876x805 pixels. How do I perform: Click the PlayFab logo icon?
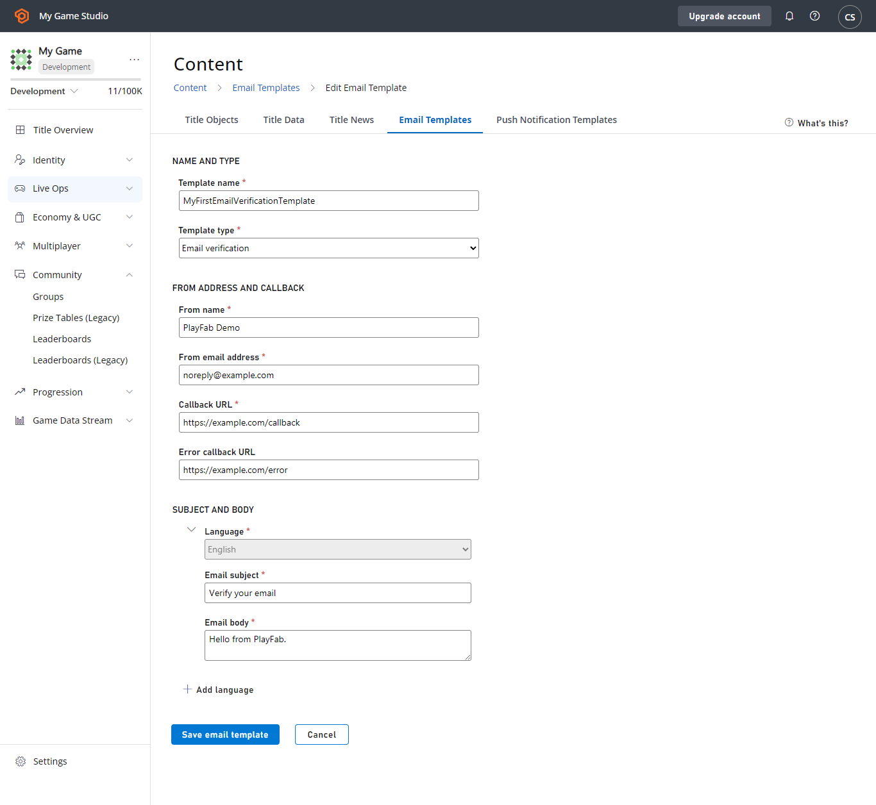click(22, 16)
